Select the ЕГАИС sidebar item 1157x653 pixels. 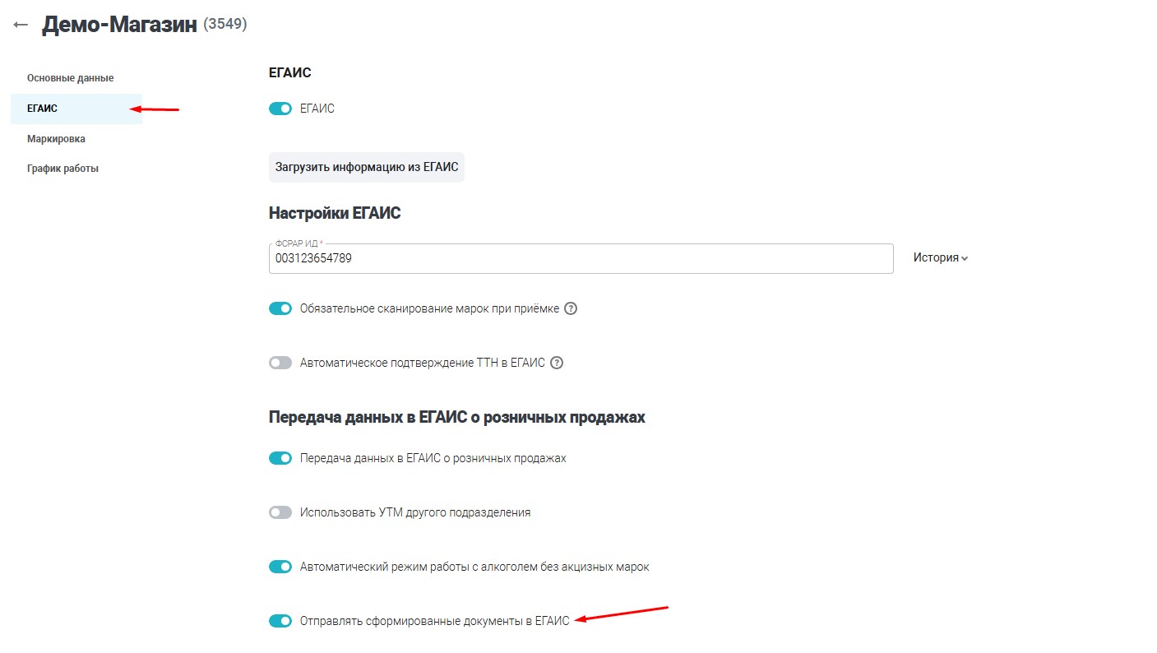coord(43,108)
